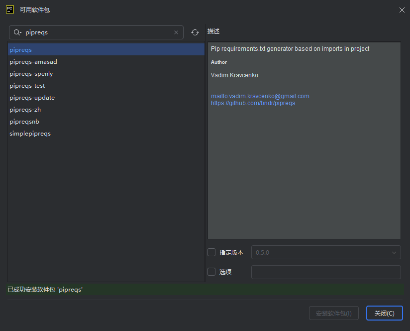Image resolution: width=410 pixels, height=331 pixels.
Task: Open the version dropdown showing 0.5.0
Action: pos(326,252)
